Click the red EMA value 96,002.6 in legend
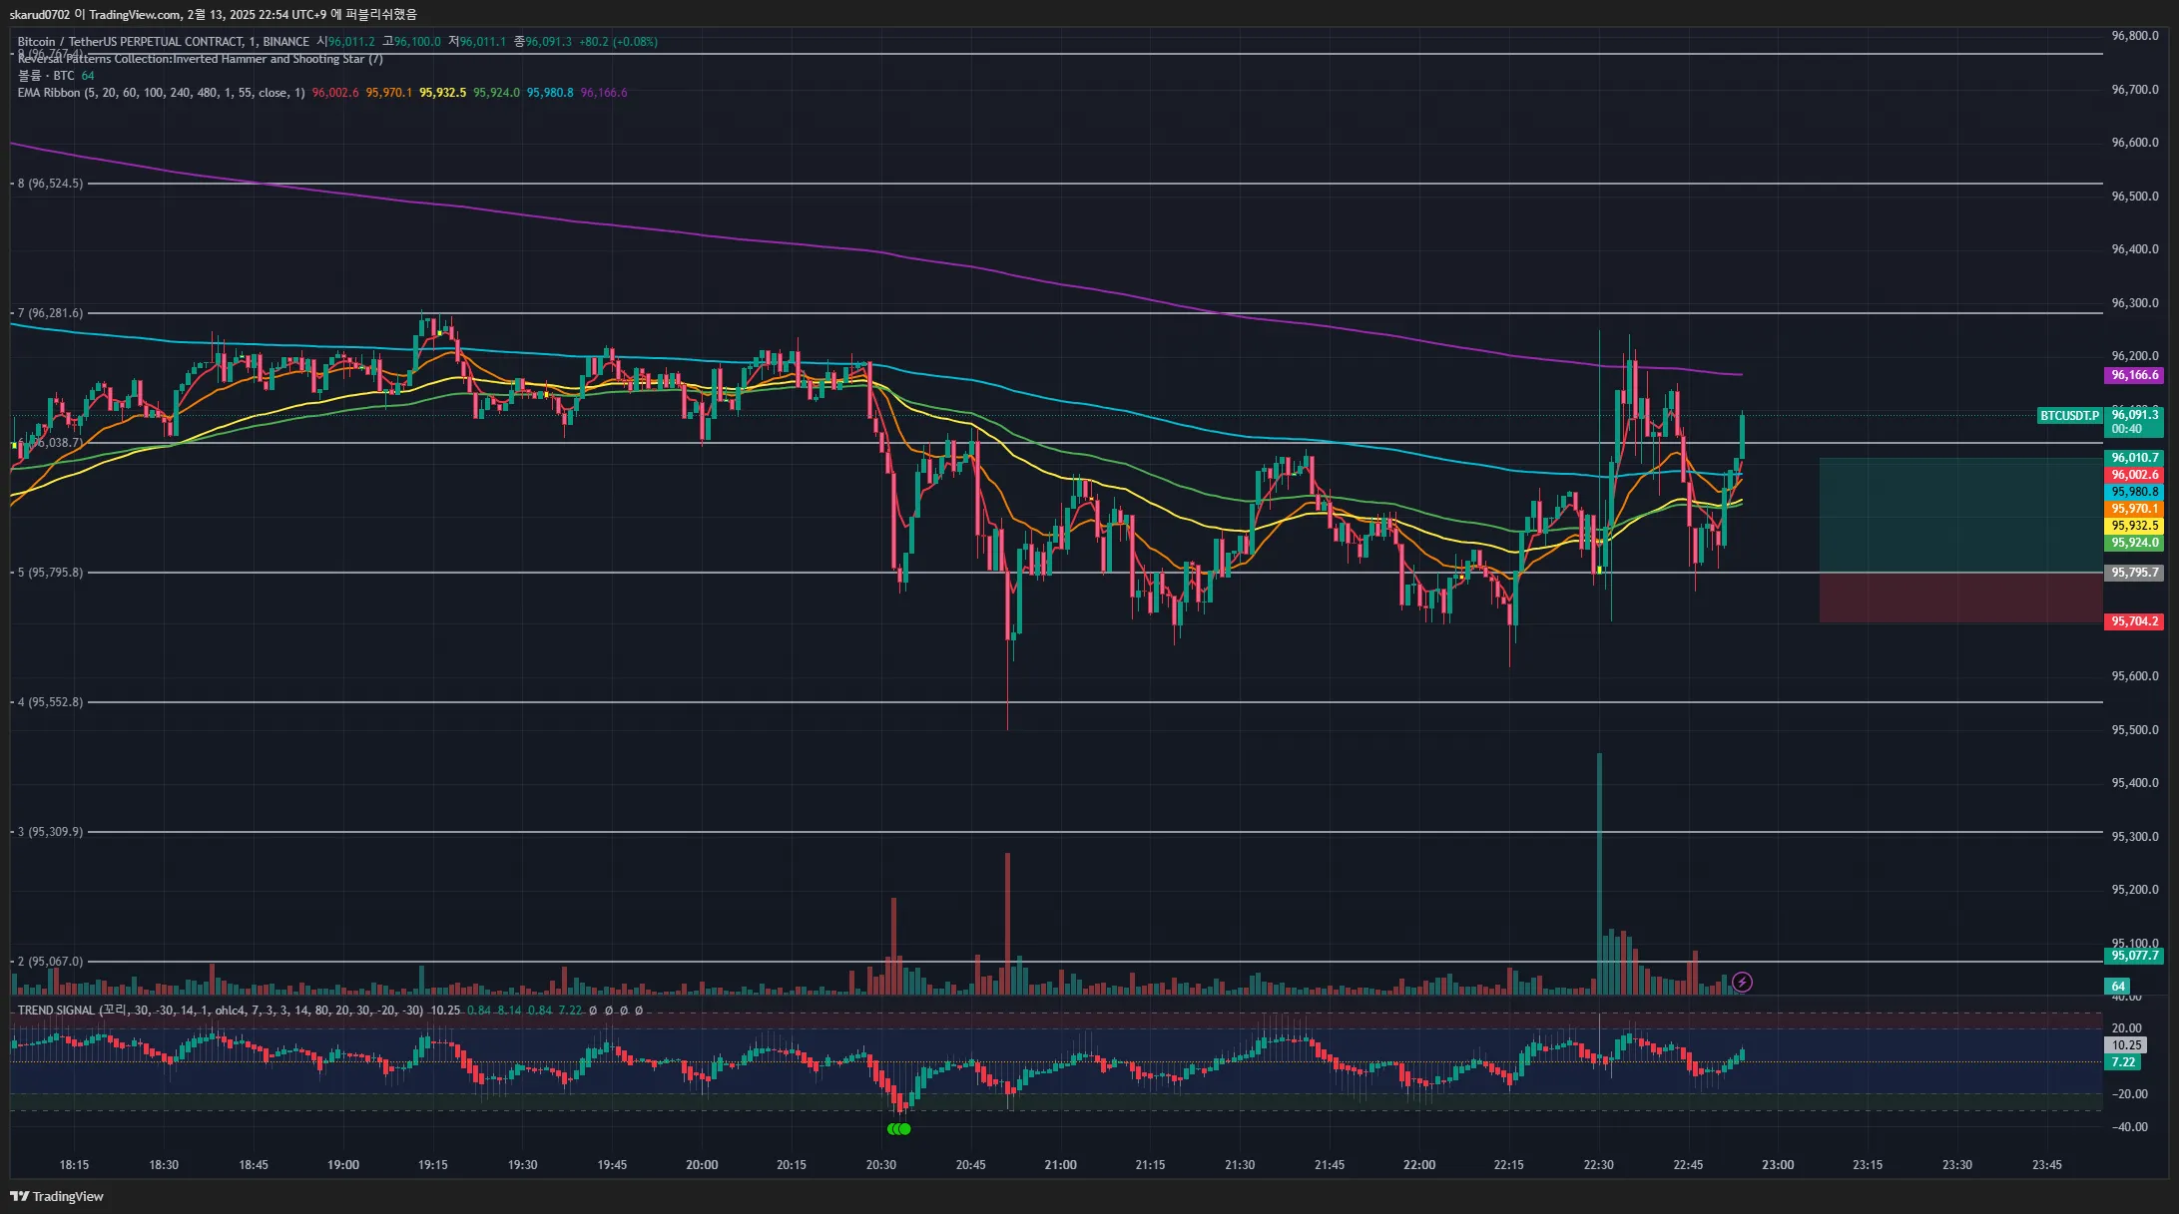The height and width of the screenshot is (1214, 2179). pyautogui.click(x=335, y=93)
